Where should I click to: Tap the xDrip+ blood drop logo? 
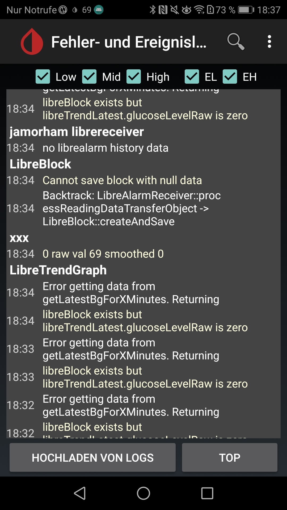point(31,42)
